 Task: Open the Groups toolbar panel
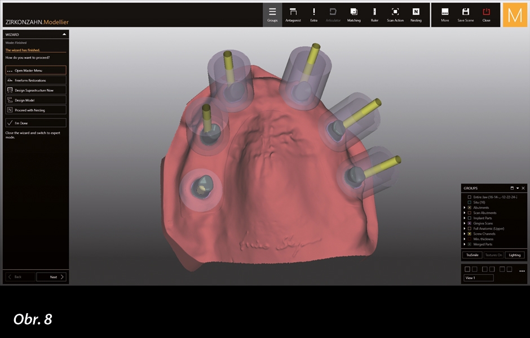click(272, 15)
